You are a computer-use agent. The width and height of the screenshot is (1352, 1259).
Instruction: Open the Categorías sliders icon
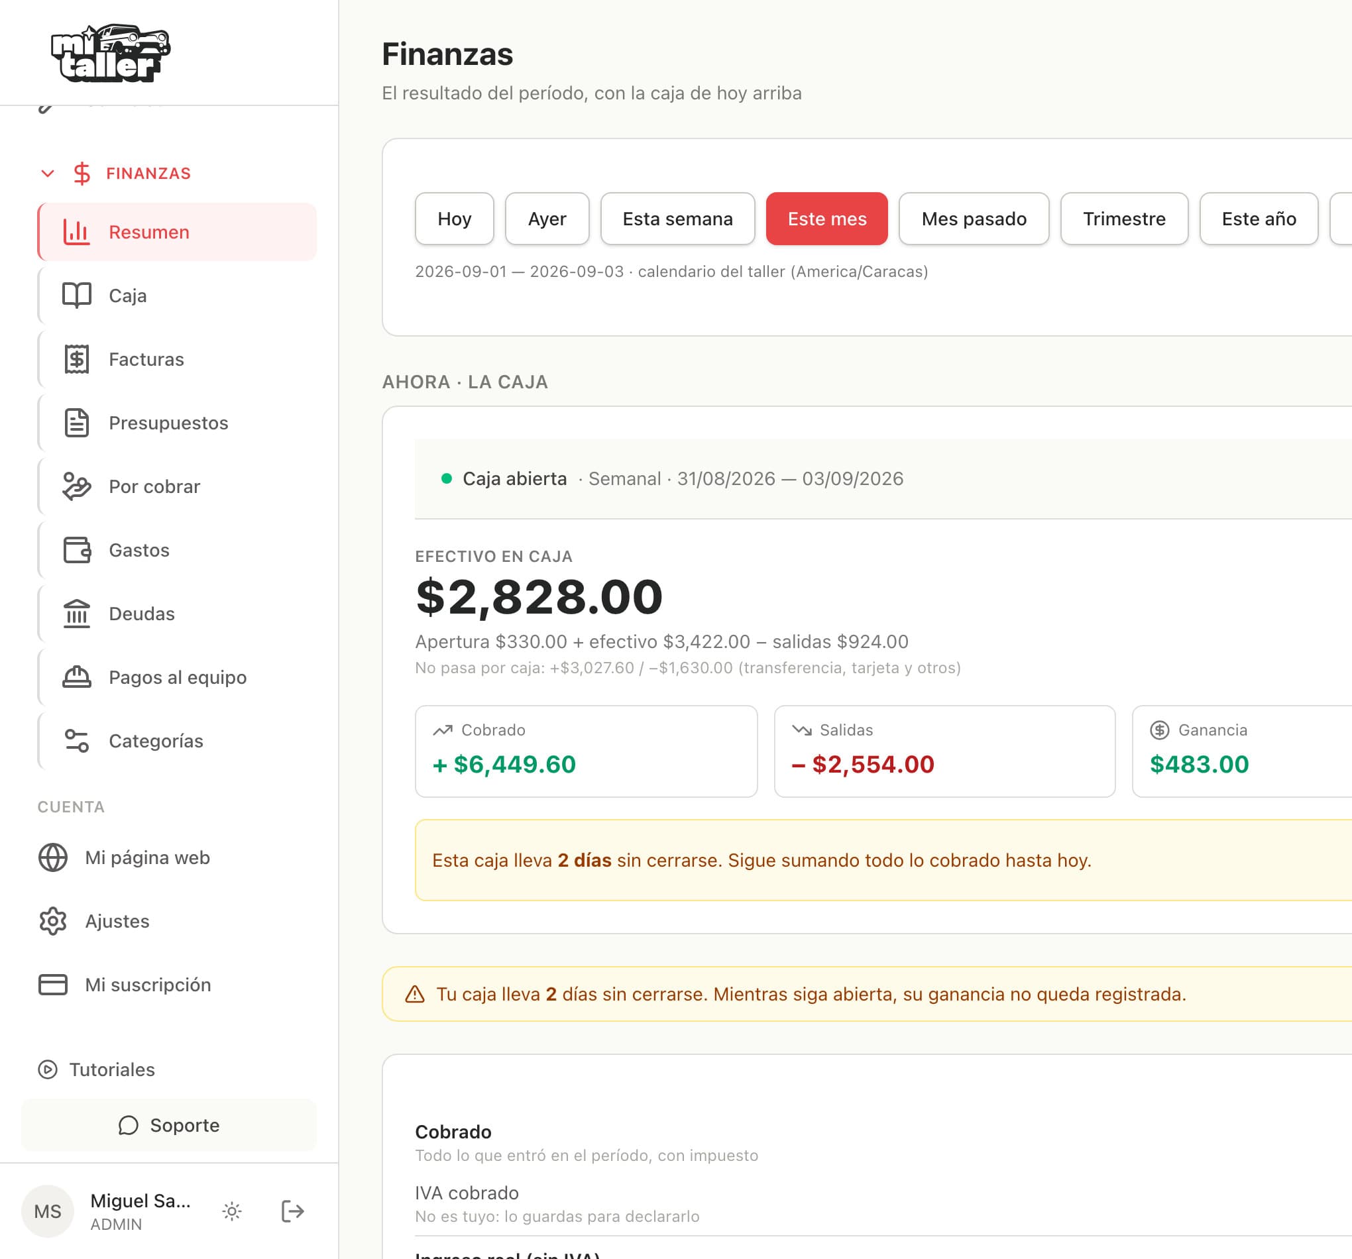click(x=76, y=741)
